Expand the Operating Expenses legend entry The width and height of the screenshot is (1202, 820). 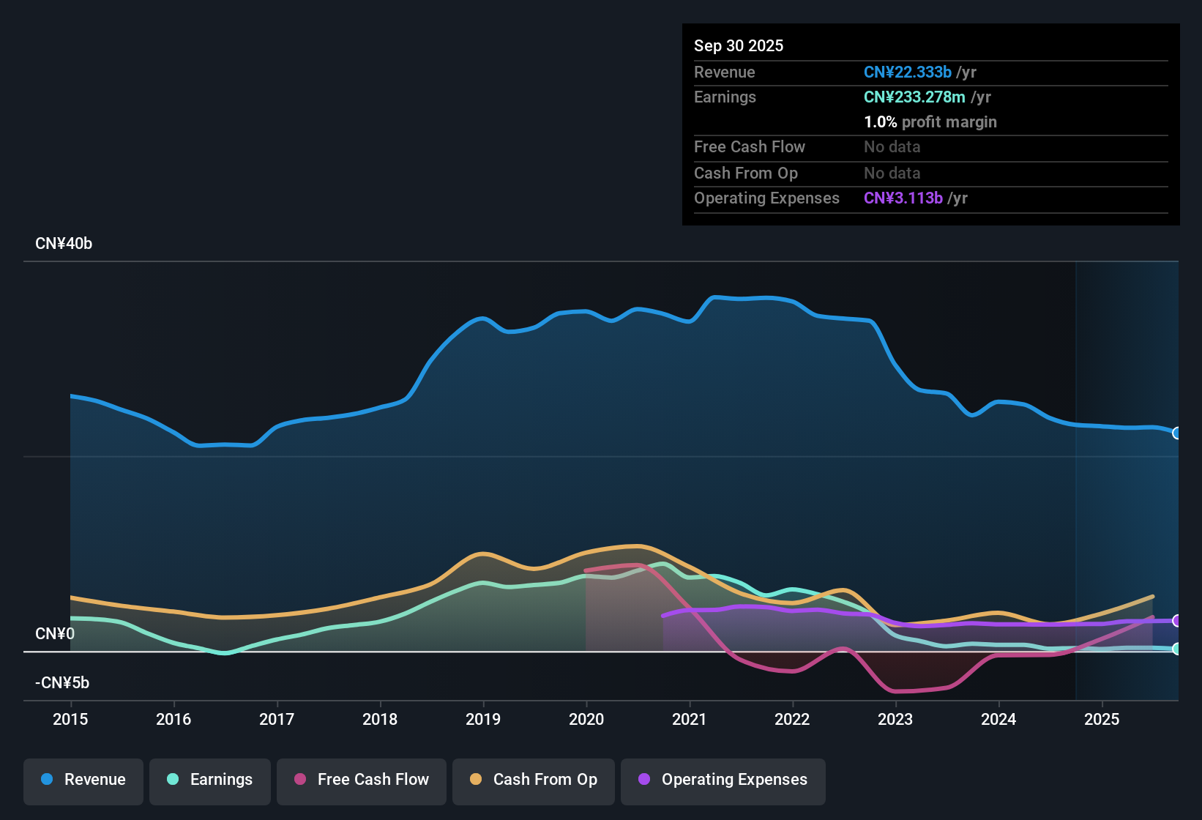pos(723,780)
